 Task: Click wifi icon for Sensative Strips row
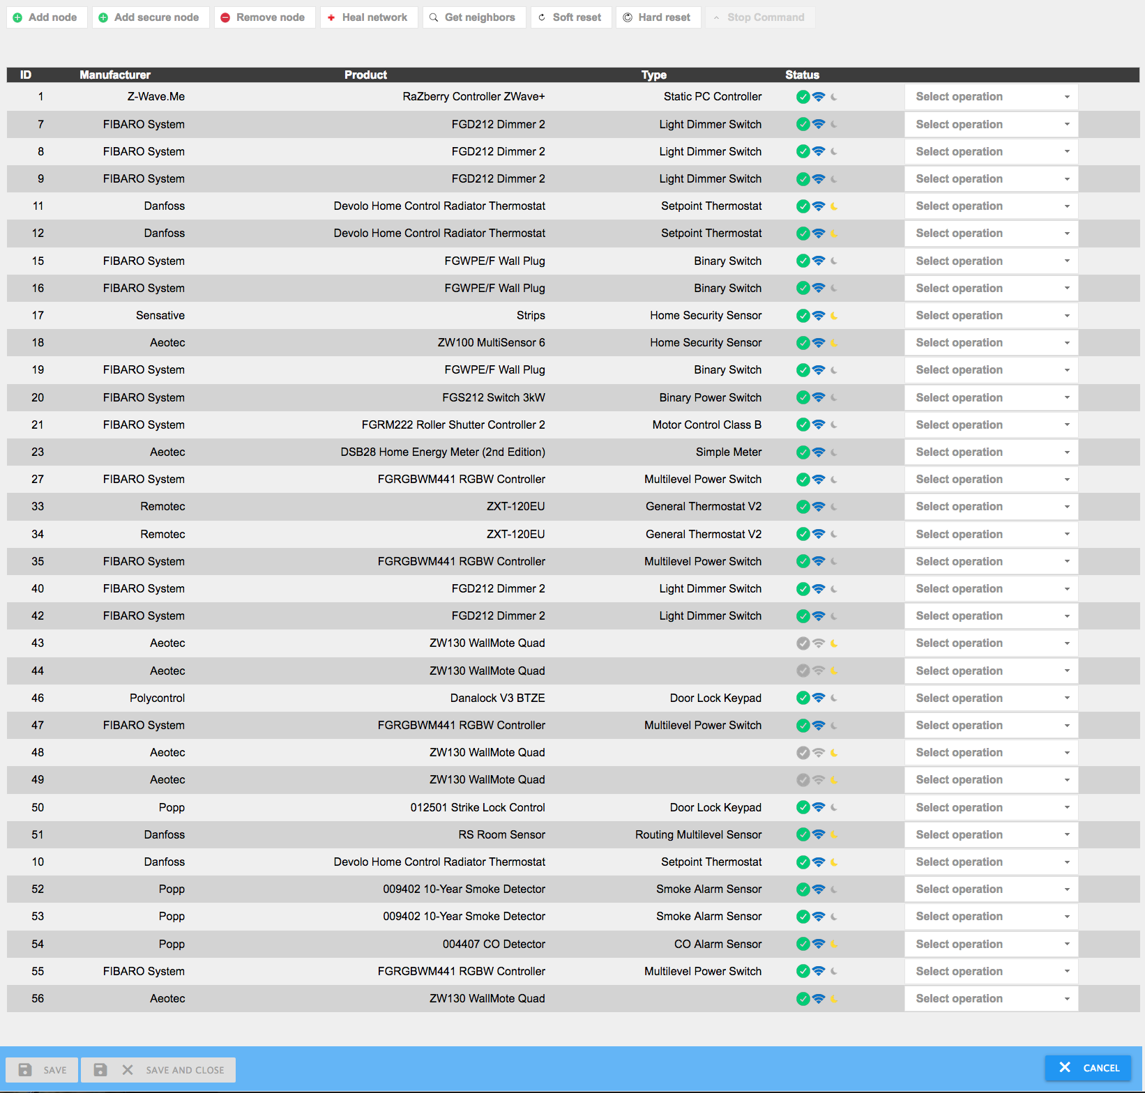point(819,316)
